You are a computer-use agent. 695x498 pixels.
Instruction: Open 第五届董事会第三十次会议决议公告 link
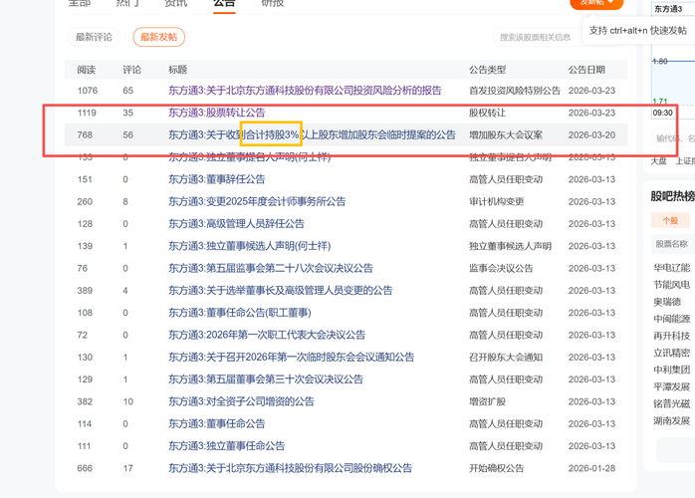click(266, 379)
